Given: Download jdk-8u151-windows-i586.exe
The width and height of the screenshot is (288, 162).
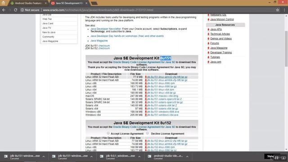Looking at the screenshot, I should click(x=163, y=112).
